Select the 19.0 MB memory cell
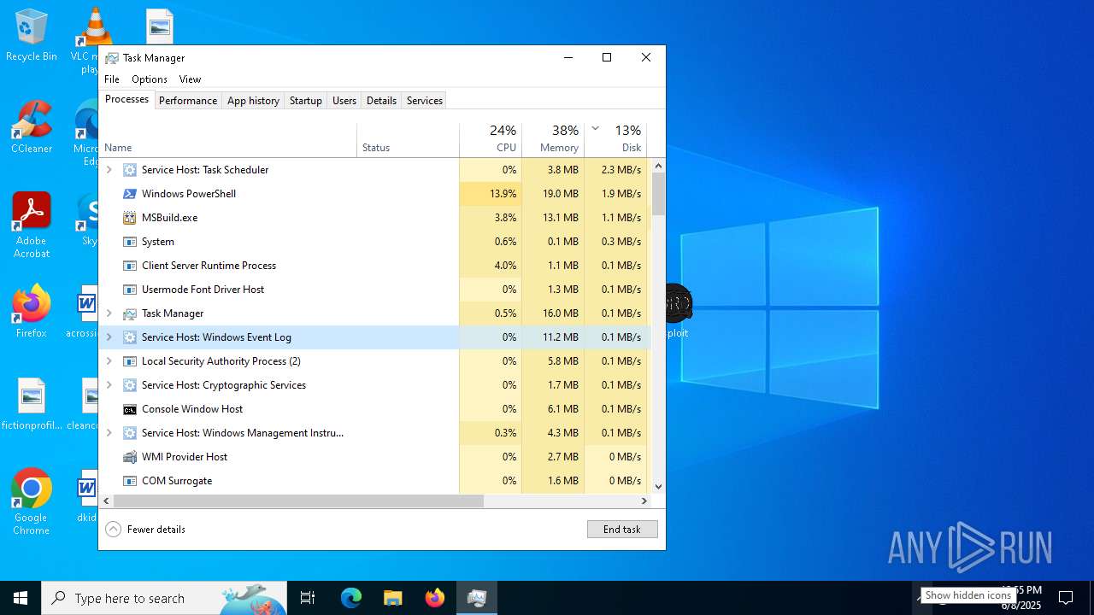 click(x=553, y=194)
